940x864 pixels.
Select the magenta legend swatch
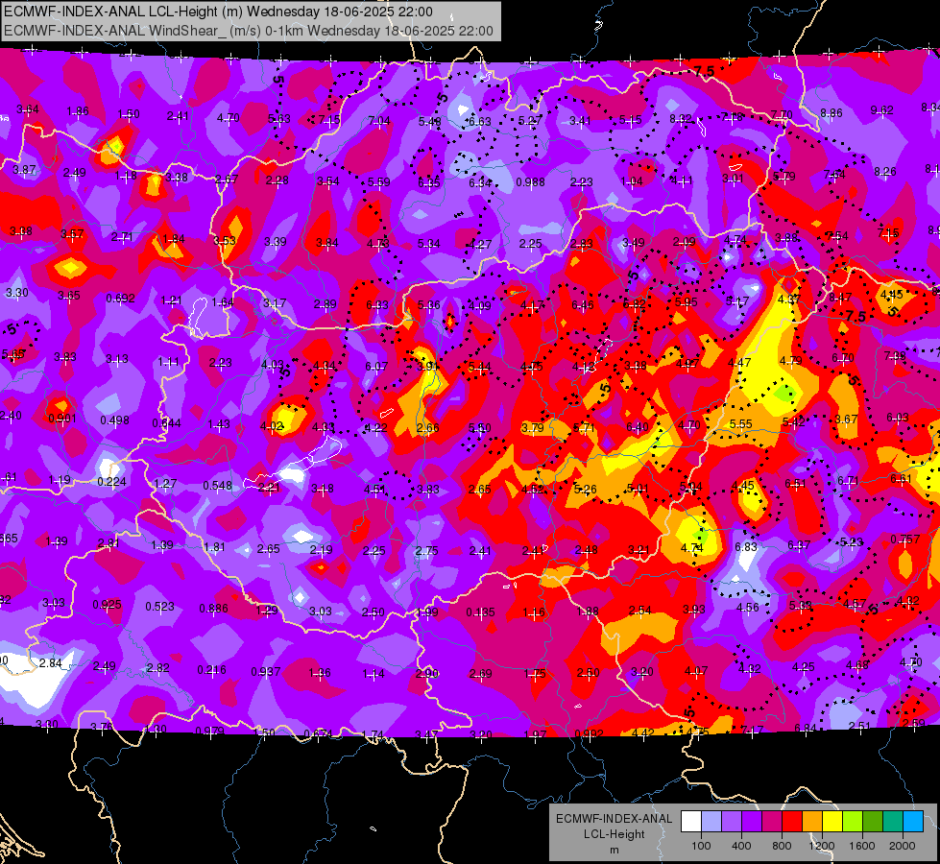772,822
